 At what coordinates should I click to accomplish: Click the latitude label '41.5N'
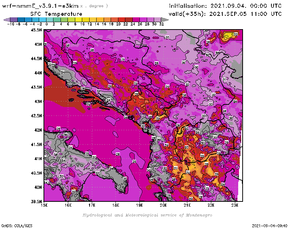[37, 144]
